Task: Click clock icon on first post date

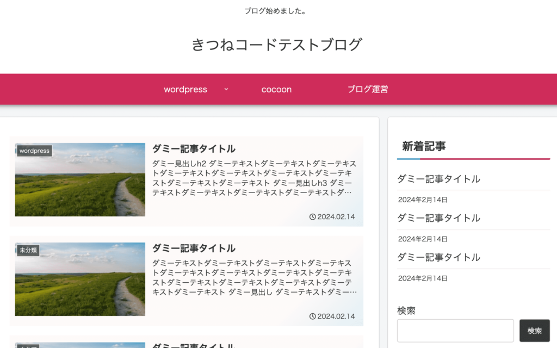Action: point(312,216)
